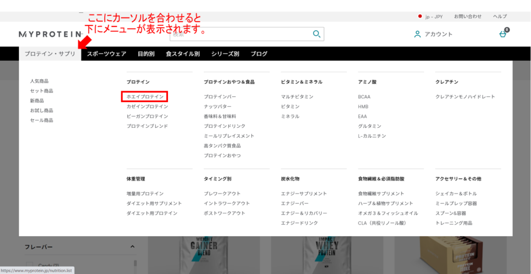This screenshot has width=531, height=274.
Task: Click the アミノ酸 heading
Action: click(368, 82)
